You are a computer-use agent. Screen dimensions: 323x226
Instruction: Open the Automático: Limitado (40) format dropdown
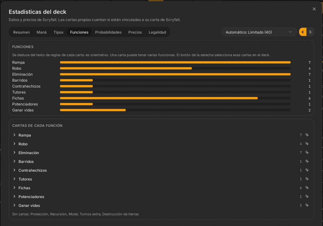pos(259,32)
